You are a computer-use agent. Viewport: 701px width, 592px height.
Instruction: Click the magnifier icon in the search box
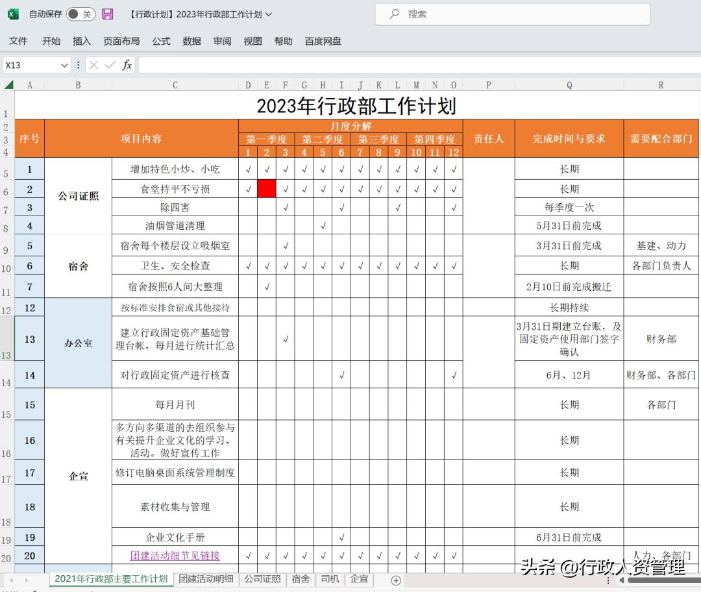pyautogui.click(x=393, y=14)
